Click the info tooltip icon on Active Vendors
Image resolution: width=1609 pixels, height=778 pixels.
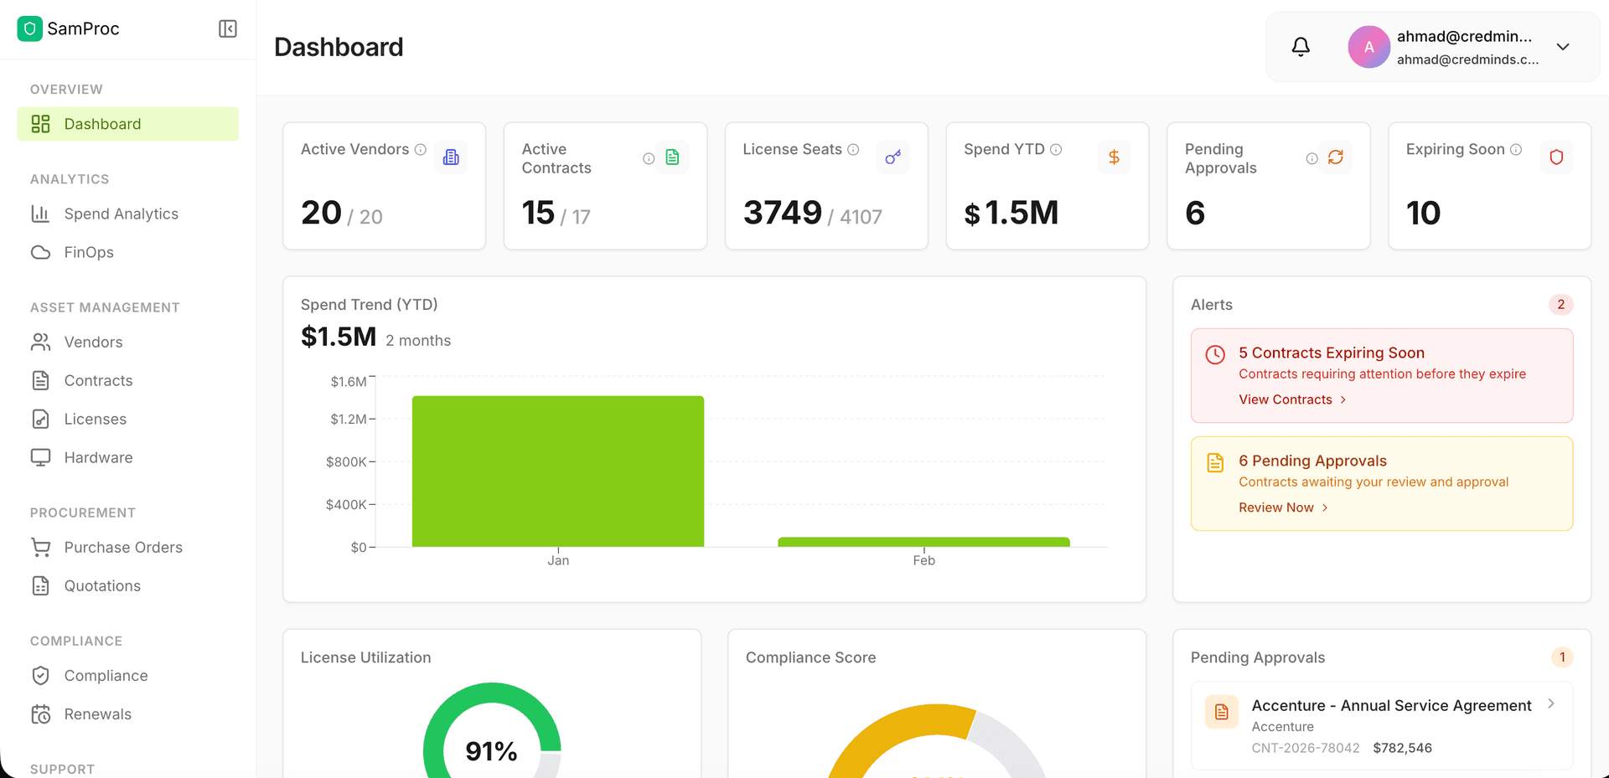[x=419, y=149]
